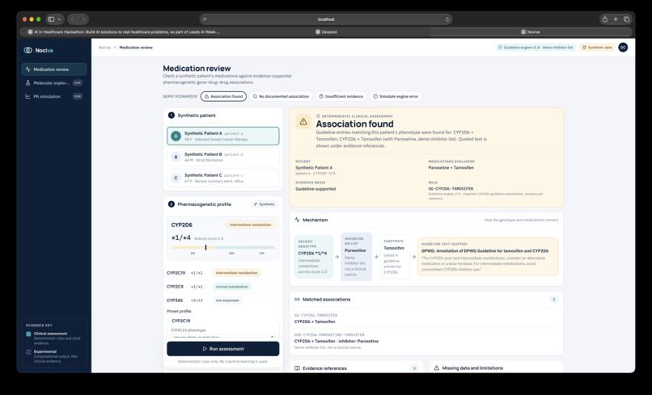Open PK simulation in the sidebar
This screenshot has height=395, width=652.
click(x=54, y=96)
